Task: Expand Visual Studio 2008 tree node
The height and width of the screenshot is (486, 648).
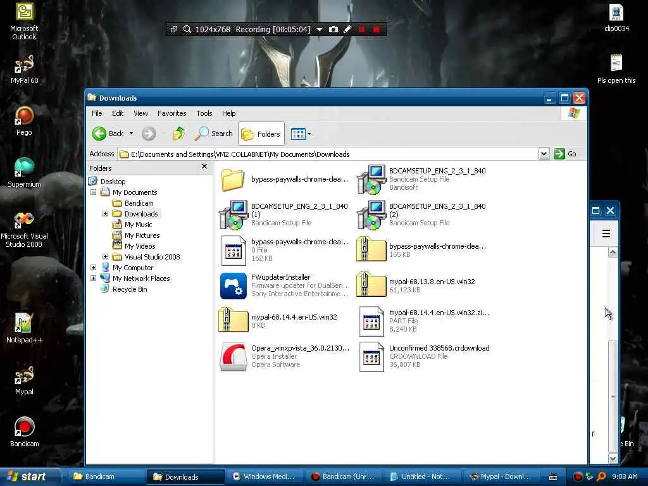Action: pyautogui.click(x=106, y=257)
